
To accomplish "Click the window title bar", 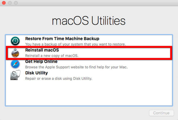I will point(89,3).
